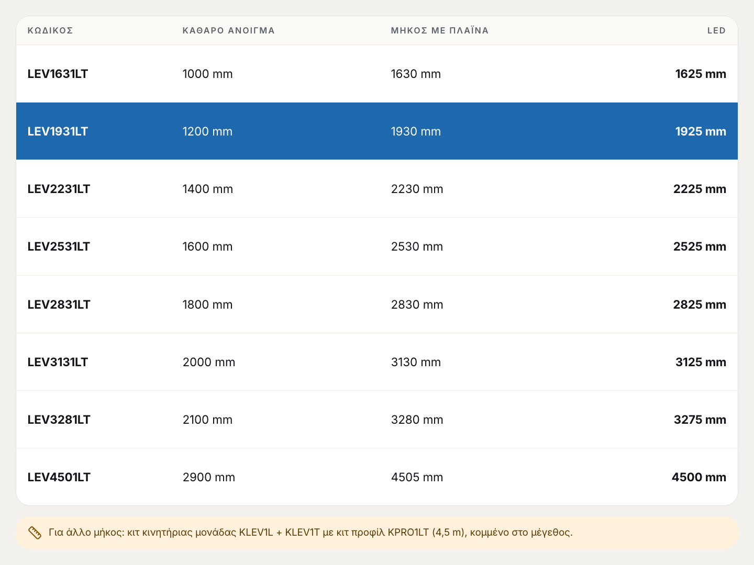Select the ΚΩΔΙΚΟΣ column header
The image size is (754, 565).
(x=50, y=30)
